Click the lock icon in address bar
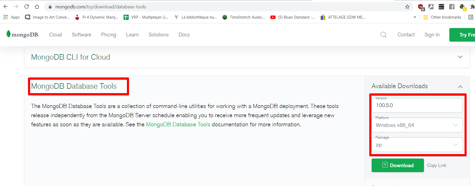Screen dimensions: 475x186 pyautogui.click(x=50, y=7)
